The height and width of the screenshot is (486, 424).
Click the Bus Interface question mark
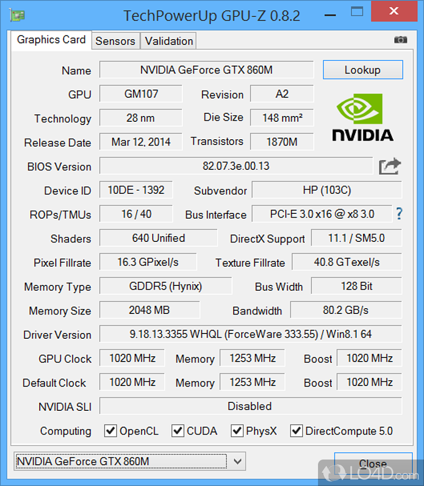399,214
